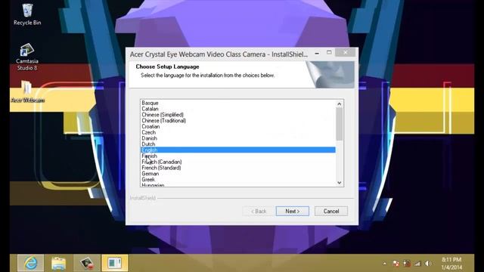Select Czech in the language list
The height and width of the screenshot is (272, 484).
tap(238, 132)
